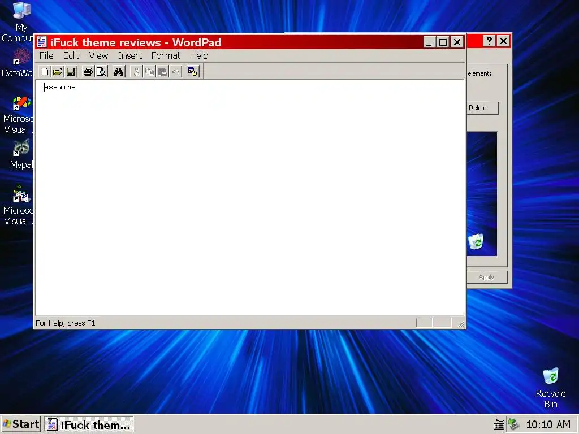Screen dimensions: 579x434
Task: Open the Format menu
Action: coord(166,55)
